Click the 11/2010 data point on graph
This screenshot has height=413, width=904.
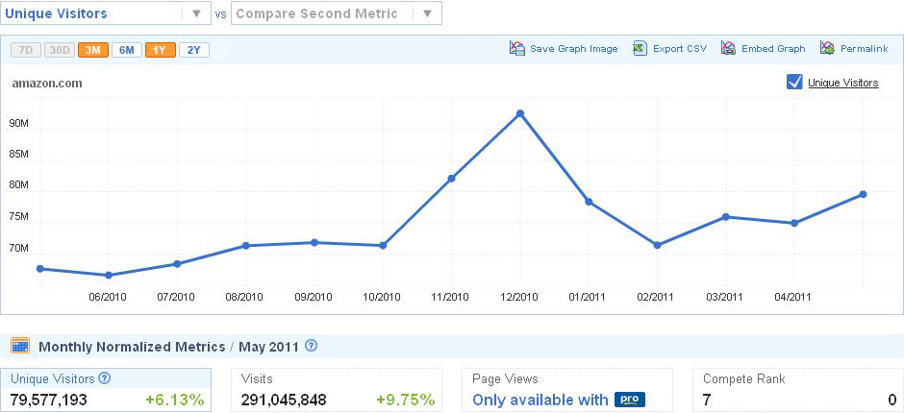(x=451, y=179)
